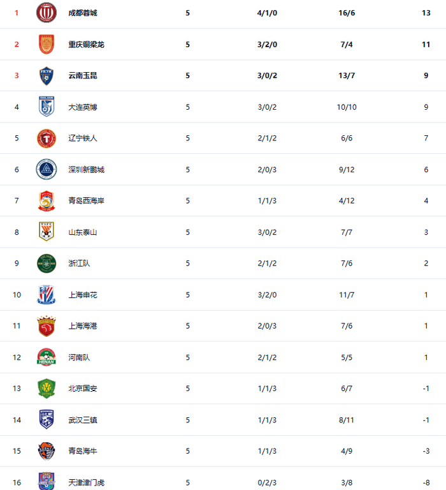This screenshot has height=490, width=446.
Task: Click the 浙江队 green circular badge
Action: tap(46, 263)
